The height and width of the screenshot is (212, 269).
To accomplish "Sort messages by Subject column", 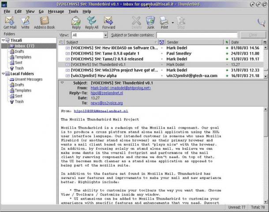I will point(111,42).
